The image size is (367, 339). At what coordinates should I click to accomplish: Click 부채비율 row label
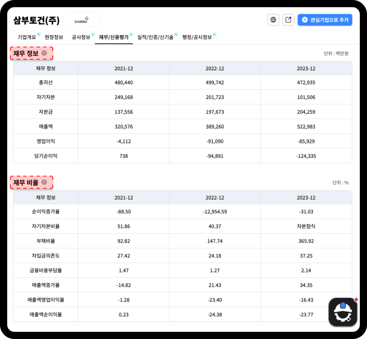point(46,241)
